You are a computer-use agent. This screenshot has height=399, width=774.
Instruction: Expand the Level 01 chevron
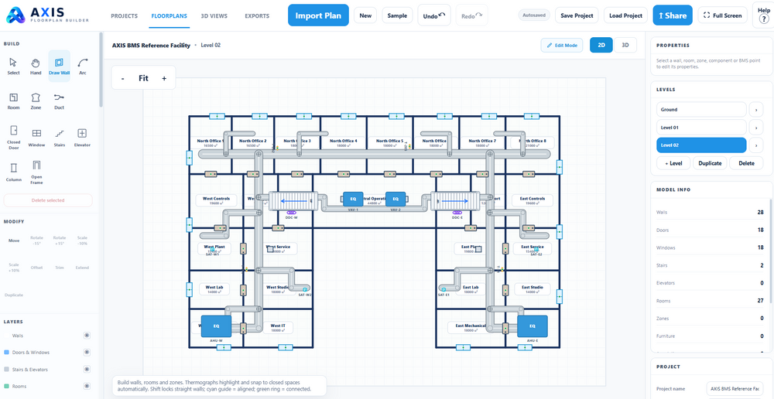coord(755,128)
